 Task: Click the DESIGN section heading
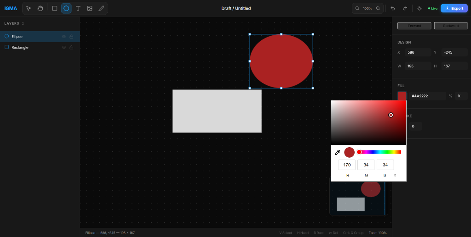point(404,42)
